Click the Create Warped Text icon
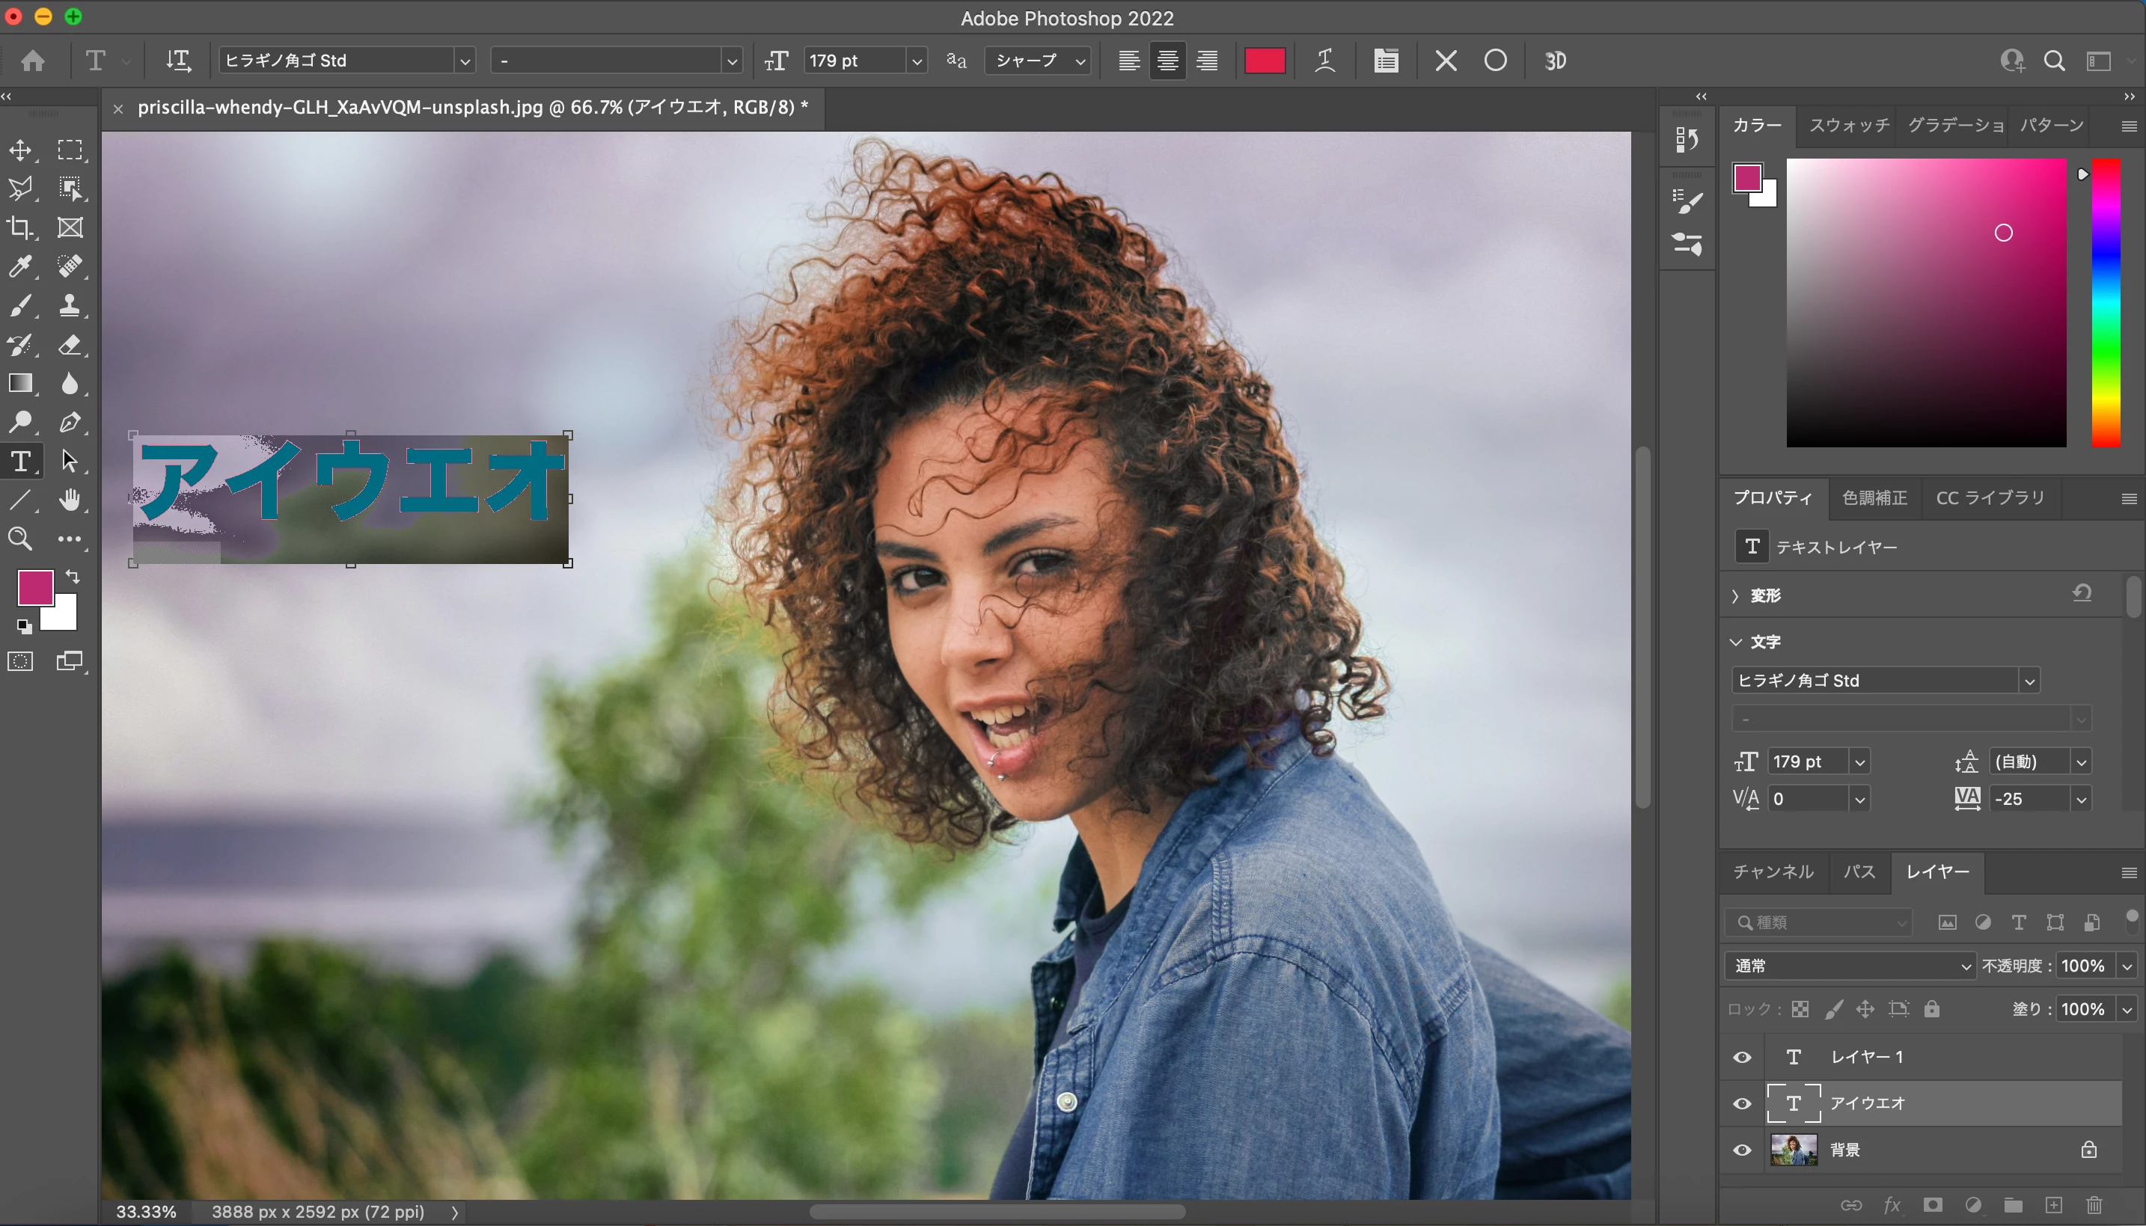Viewport: 2146px width, 1226px height. [x=1325, y=61]
